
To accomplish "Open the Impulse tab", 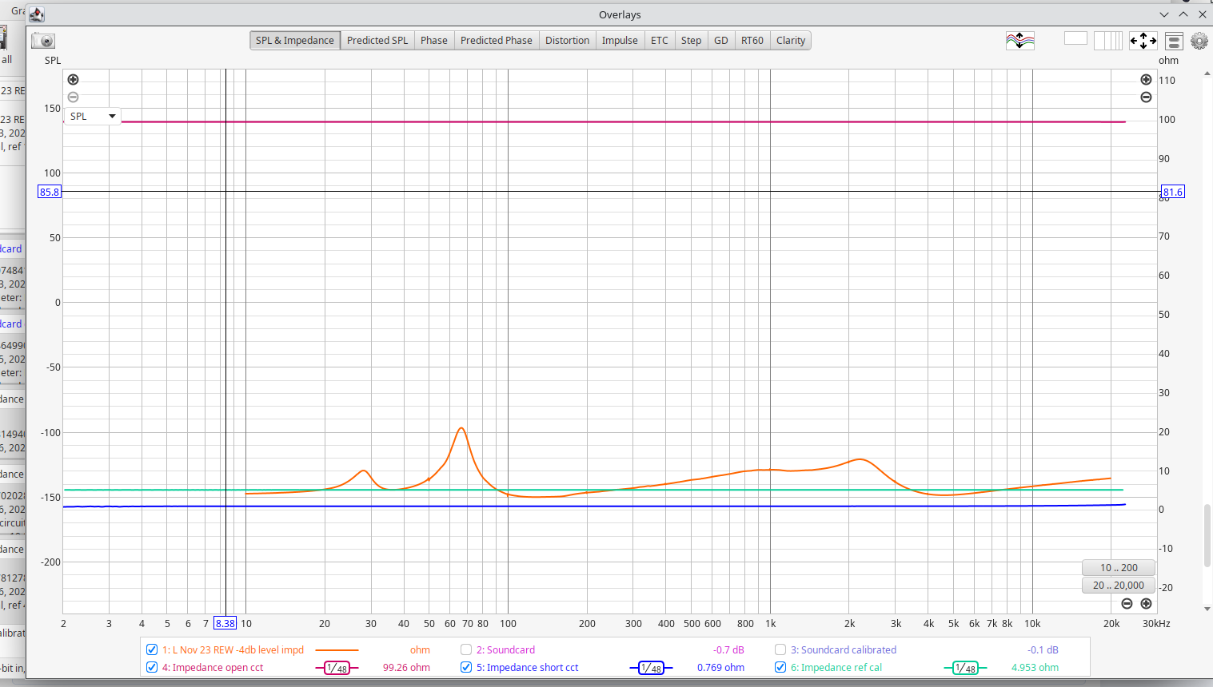I will pyautogui.click(x=620, y=40).
